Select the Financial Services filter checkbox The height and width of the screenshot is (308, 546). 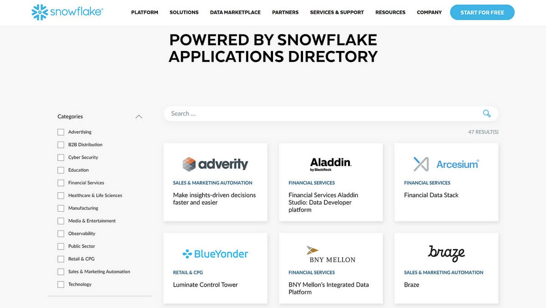[x=61, y=183]
